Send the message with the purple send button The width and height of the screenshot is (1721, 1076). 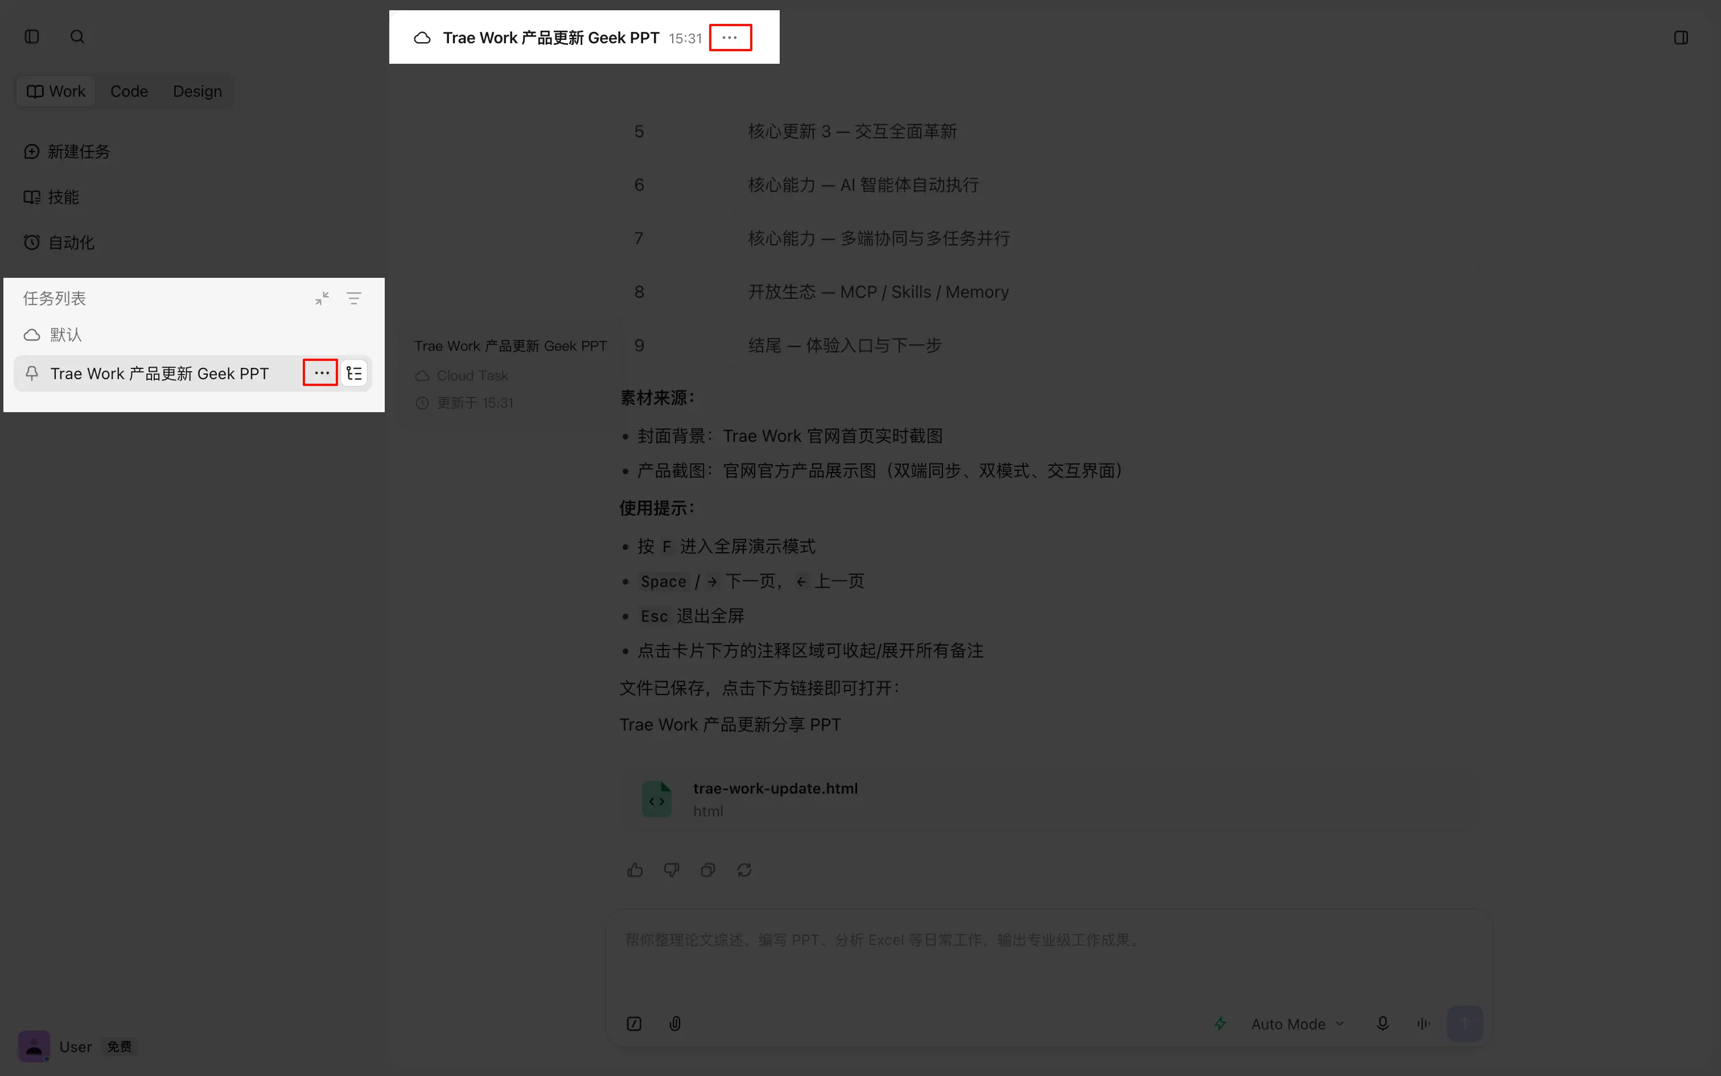point(1465,1024)
